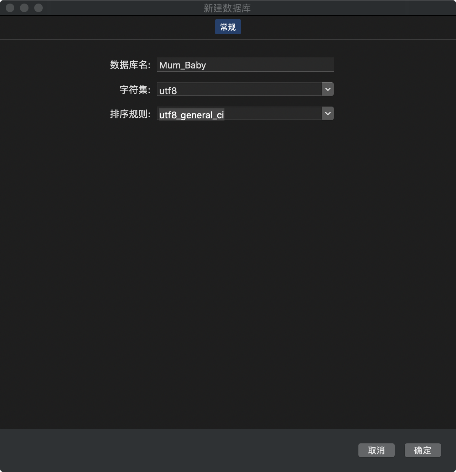Click the 字符集 label
456x472 pixels.
pyautogui.click(x=135, y=89)
